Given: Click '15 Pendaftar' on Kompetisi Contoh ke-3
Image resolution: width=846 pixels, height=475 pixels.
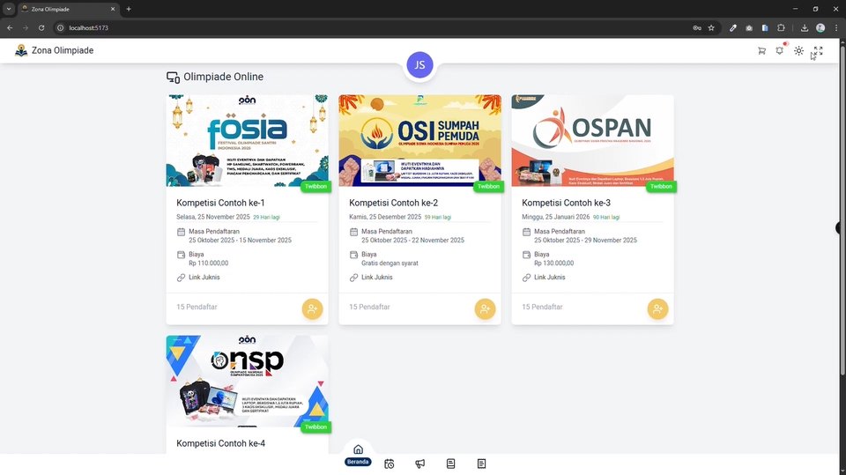Looking at the screenshot, I should pyautogui.click(x=542, y=307).
